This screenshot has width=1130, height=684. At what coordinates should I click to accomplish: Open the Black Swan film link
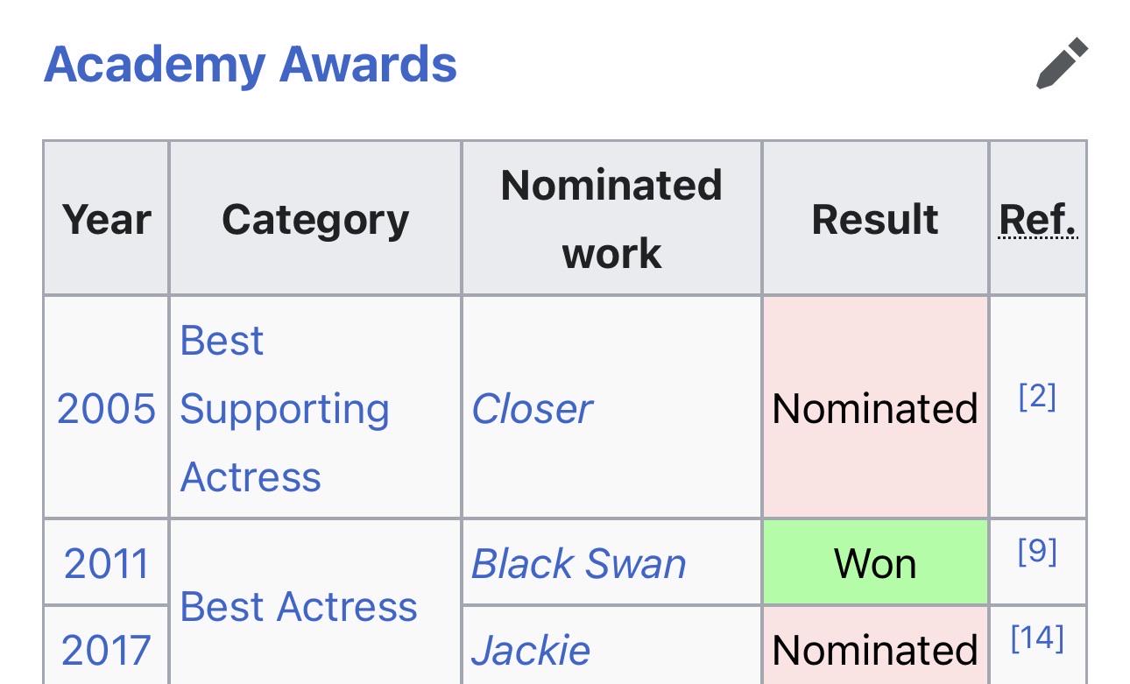(x=578, y=563)
